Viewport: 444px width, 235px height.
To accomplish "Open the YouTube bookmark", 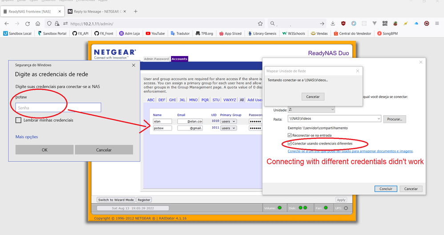I will point(155,33).
